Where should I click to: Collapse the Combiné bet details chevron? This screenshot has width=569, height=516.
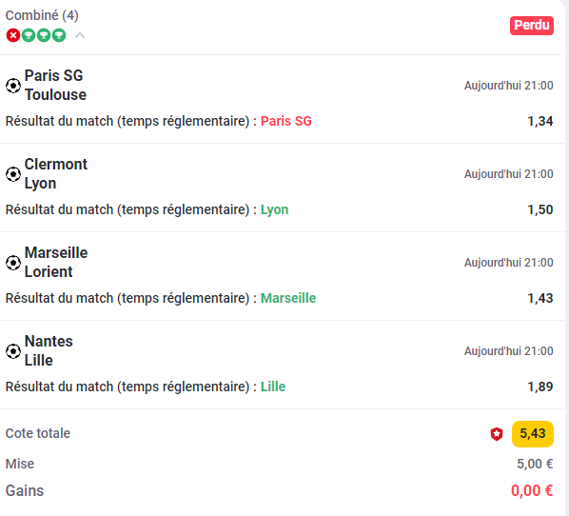tap(80, 35)
